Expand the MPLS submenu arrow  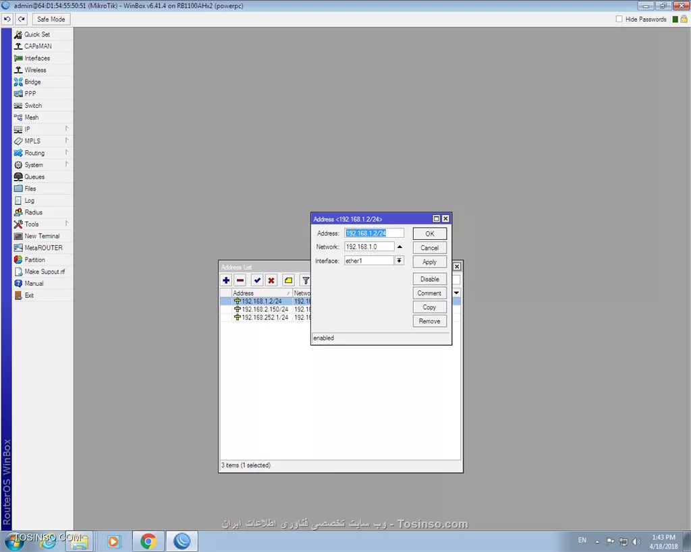[x=67, y=140]
